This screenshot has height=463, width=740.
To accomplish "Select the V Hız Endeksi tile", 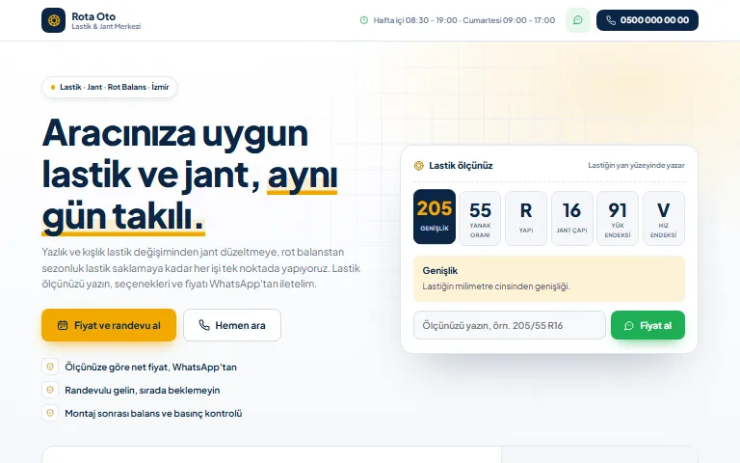I will coord(664,218).
